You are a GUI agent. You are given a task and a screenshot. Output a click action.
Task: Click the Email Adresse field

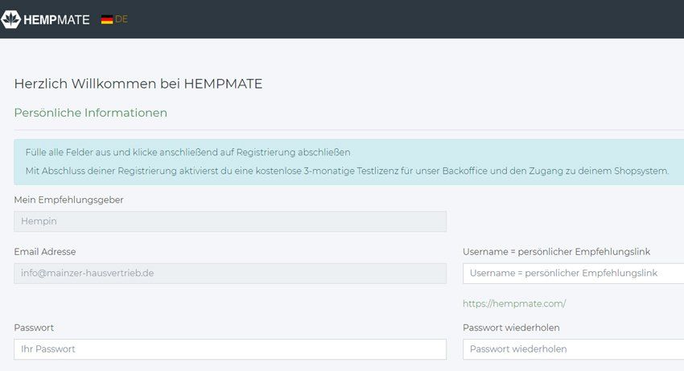pyautogui.click(x=230, y=274)
